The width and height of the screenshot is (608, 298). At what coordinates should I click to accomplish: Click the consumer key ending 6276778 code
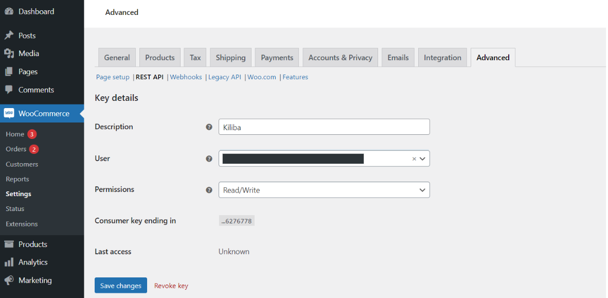(x=237, y=221)
